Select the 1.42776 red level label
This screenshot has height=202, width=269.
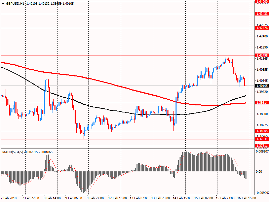pos(262,28)
